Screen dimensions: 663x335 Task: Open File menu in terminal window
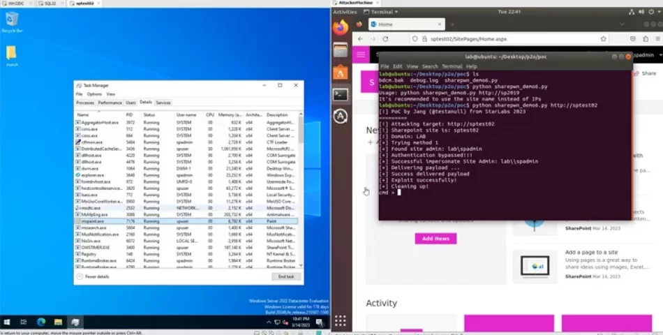tap(385, 66)
